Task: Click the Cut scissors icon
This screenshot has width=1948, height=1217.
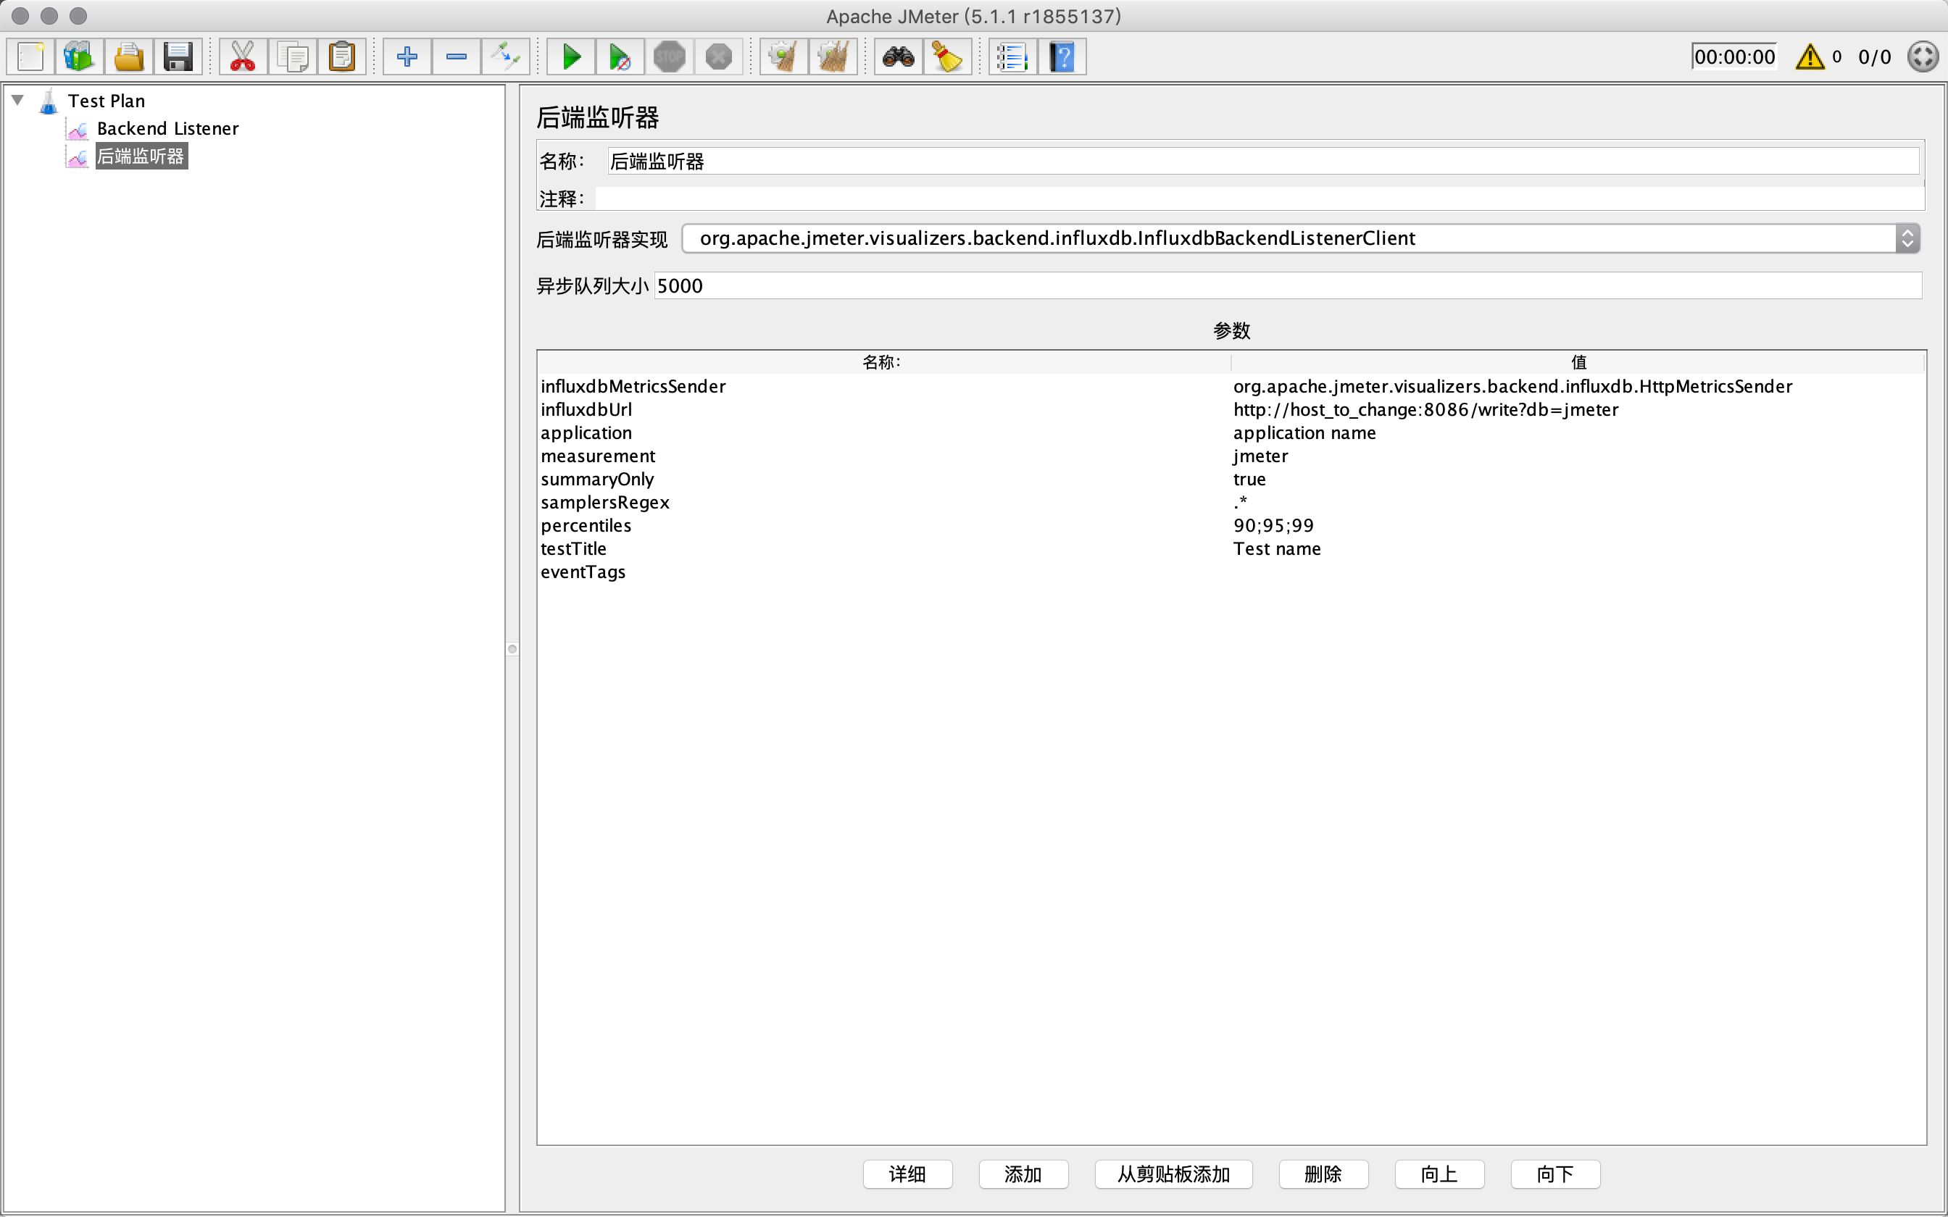Action: pyautogui.click(x=243, y=57)
